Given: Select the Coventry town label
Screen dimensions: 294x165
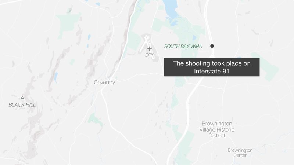Looking at the screenshot, I should 104,82.
